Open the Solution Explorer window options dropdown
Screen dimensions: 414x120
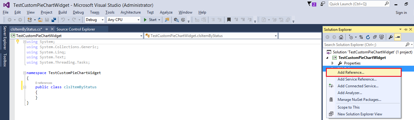pyautogui.click(x=400, y=29)
